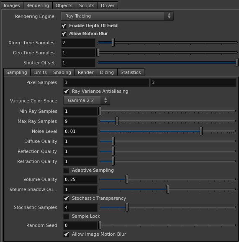Click the Noise Level slider handle

(x=201, y=131)
